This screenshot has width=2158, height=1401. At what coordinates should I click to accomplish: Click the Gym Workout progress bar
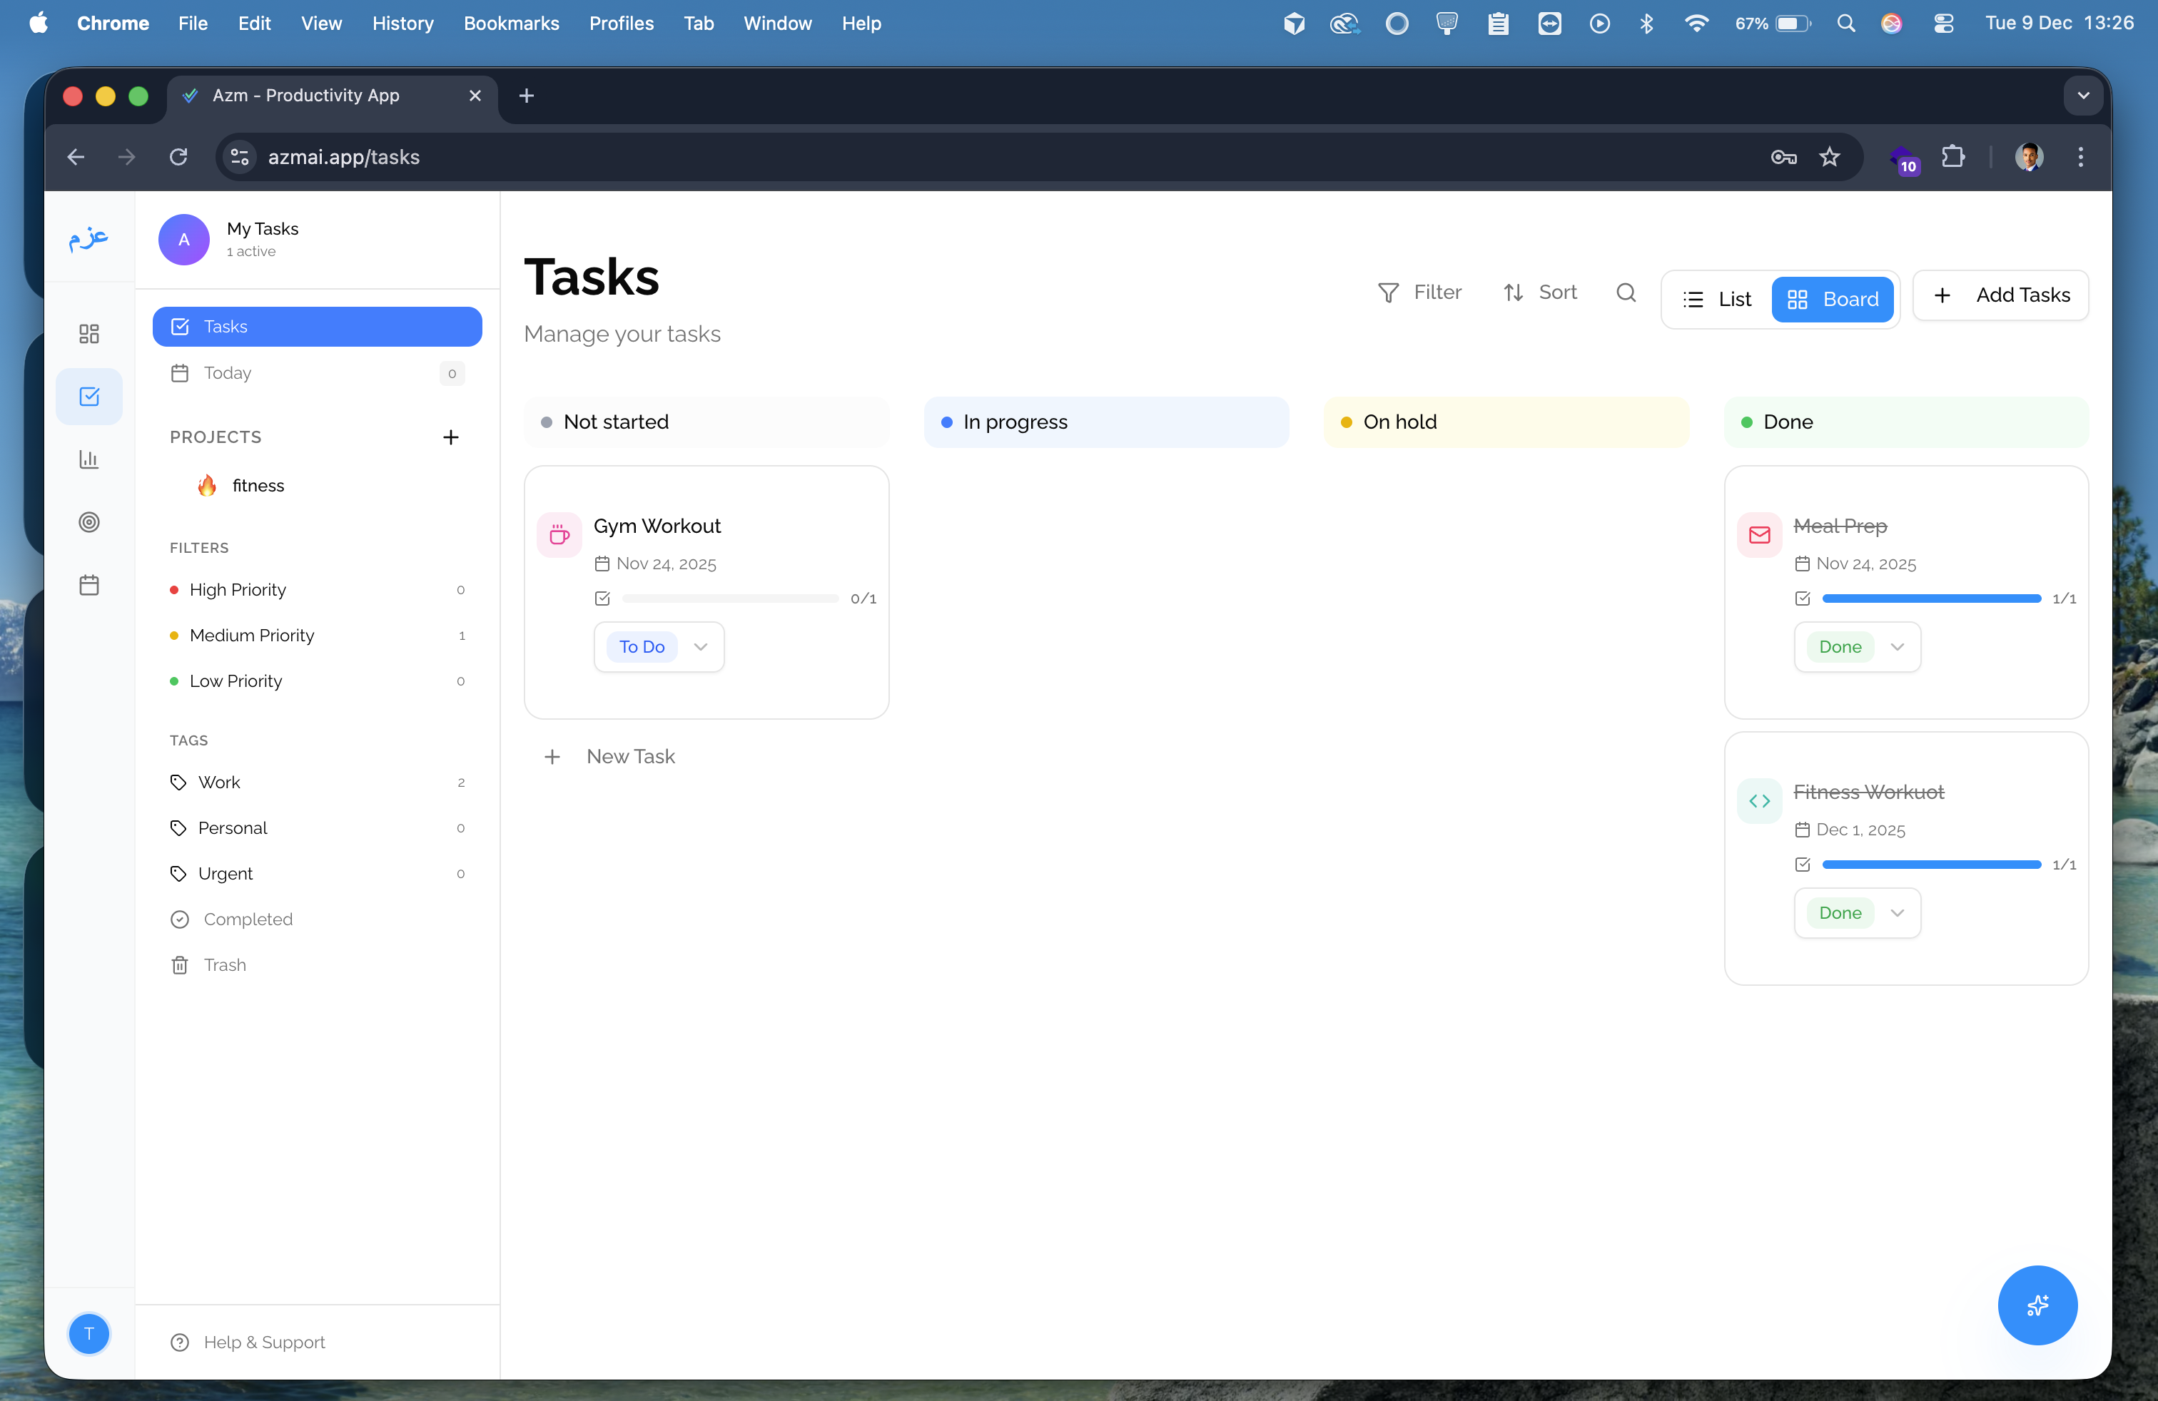[730, 599]
